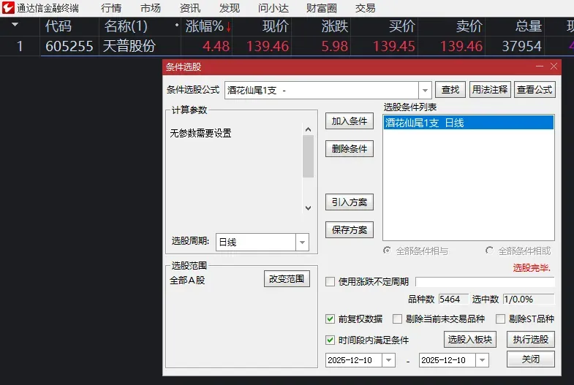The image size is (574, 385).
Task: Select the 全部条件相或 radio button
Action: pos(489,251)
